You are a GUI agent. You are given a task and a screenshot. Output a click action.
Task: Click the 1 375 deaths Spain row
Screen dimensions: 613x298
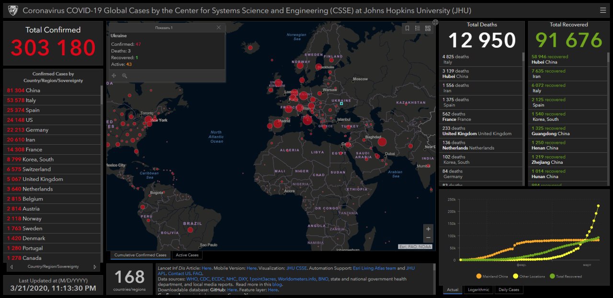(481, 102)
